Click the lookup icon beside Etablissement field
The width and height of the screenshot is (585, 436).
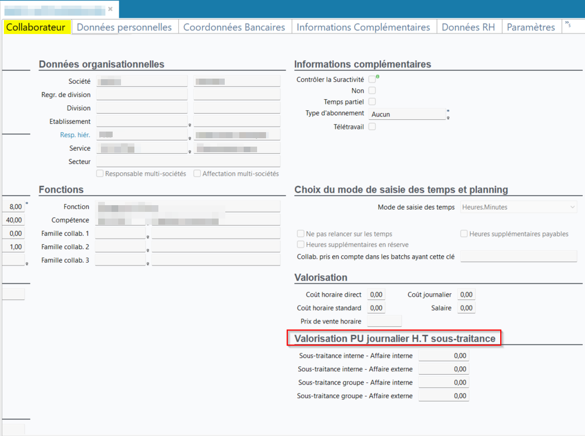pyautogui.click(x=190, y=125)
